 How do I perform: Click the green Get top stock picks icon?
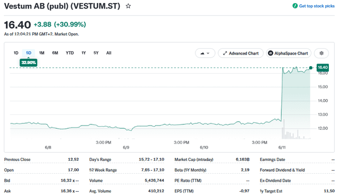click(x=295, y=6)
